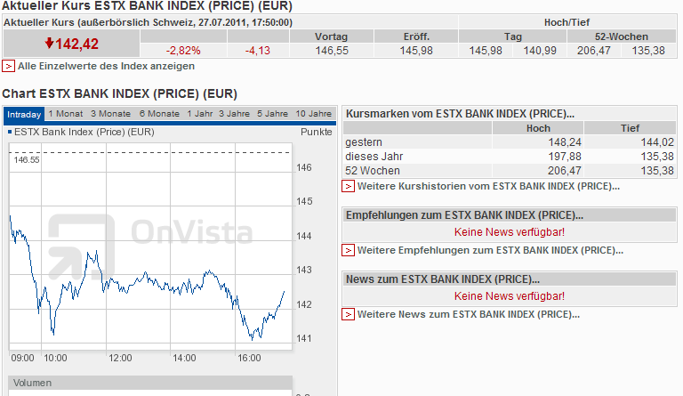Click red down-arrow beside price 142,42

point(49,43)
